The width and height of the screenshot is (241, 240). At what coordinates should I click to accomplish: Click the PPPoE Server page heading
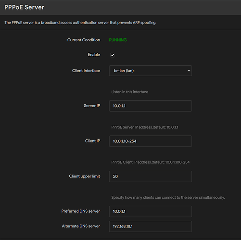pyautogui.click(x=24, y=7)
